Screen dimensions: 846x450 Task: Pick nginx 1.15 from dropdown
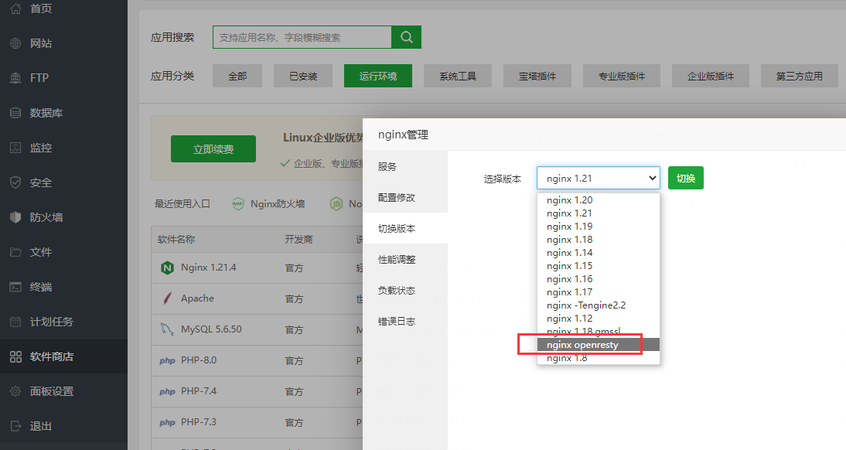tap(599, 266)
